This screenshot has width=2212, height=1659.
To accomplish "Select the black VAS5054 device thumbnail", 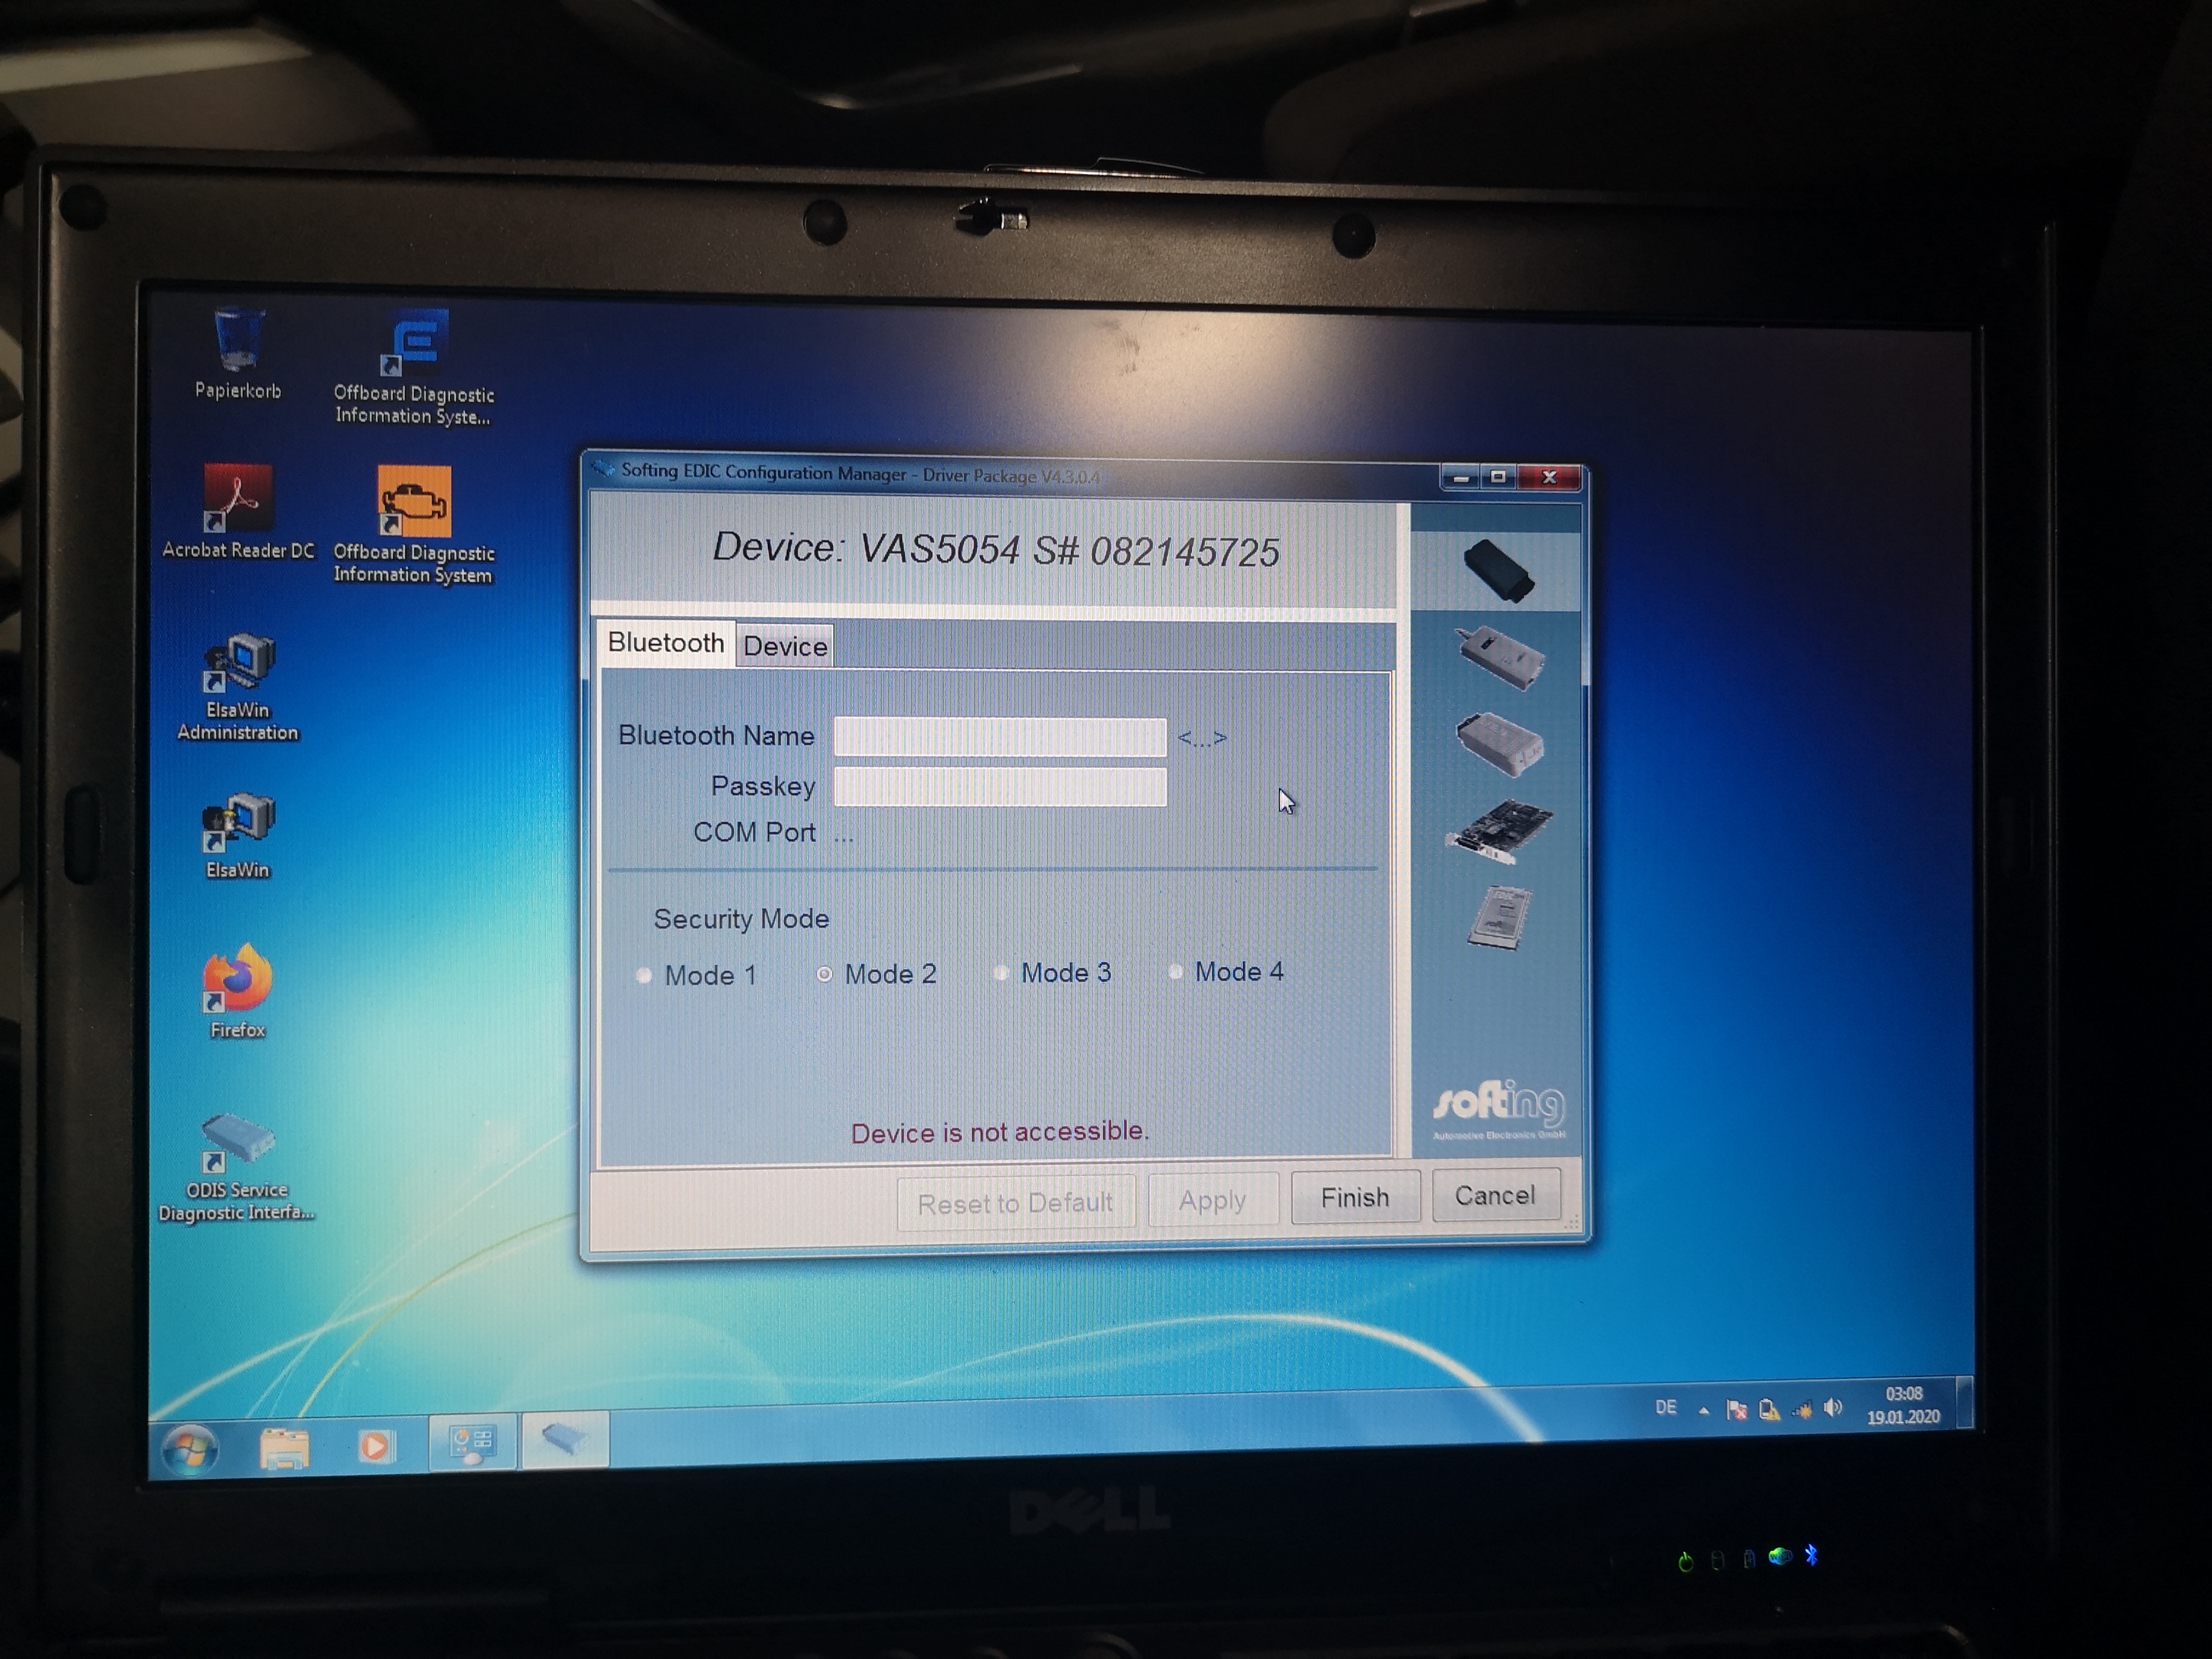I will [x=1497, y=571].
